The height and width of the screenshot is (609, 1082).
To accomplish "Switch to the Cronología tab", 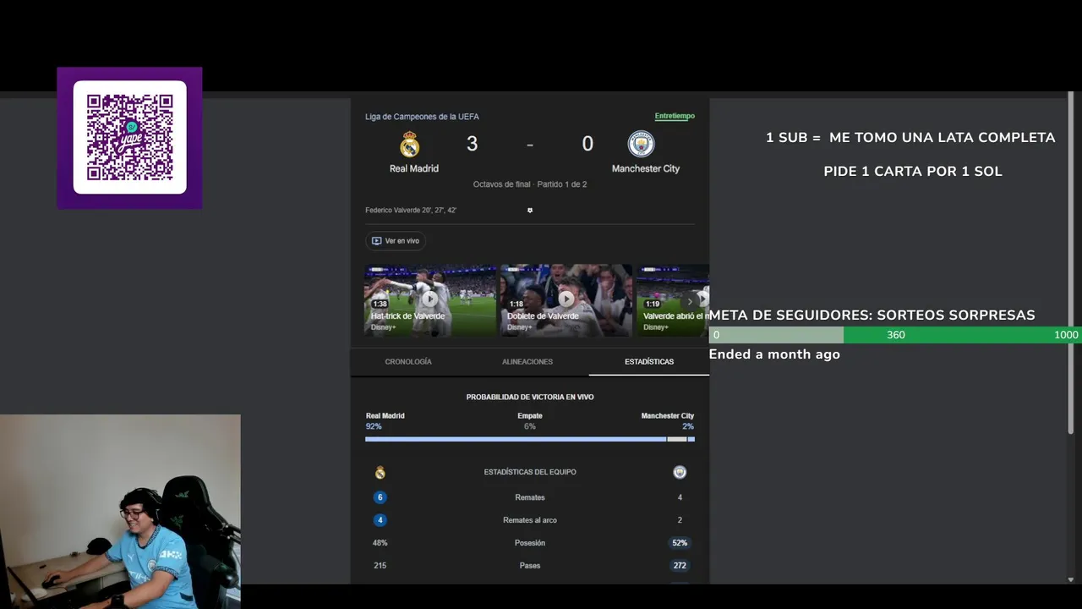I will pyautogui.click(x=408, y=361).
